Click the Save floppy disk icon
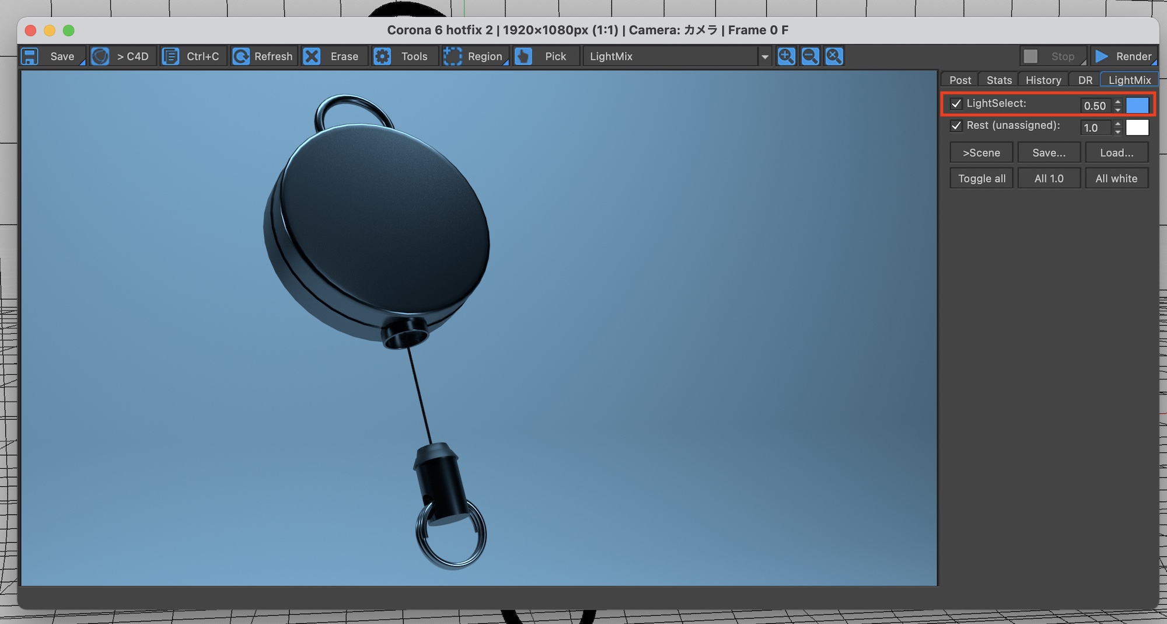This screenshot has height=624, width=1167. (30, 57)
